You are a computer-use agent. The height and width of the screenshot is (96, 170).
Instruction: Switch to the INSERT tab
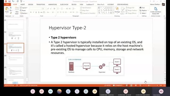tap(23, 5)
